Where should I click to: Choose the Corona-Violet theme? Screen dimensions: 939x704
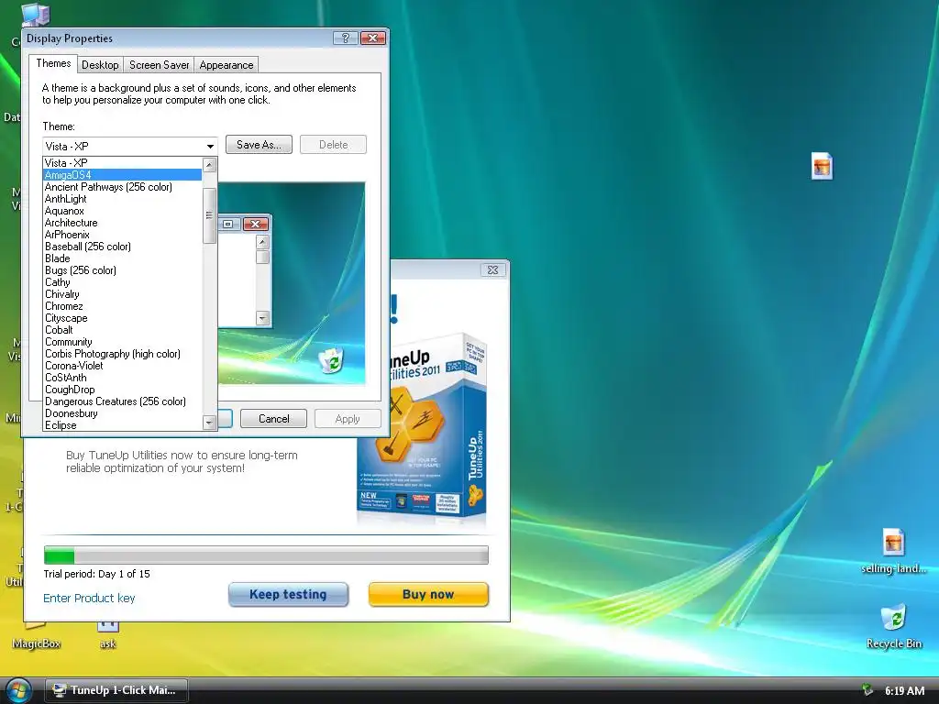(123, 366)
